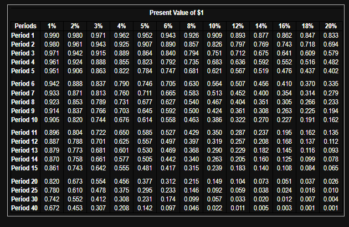Select value 0.625 in Period 12 row

coord(121,142)
